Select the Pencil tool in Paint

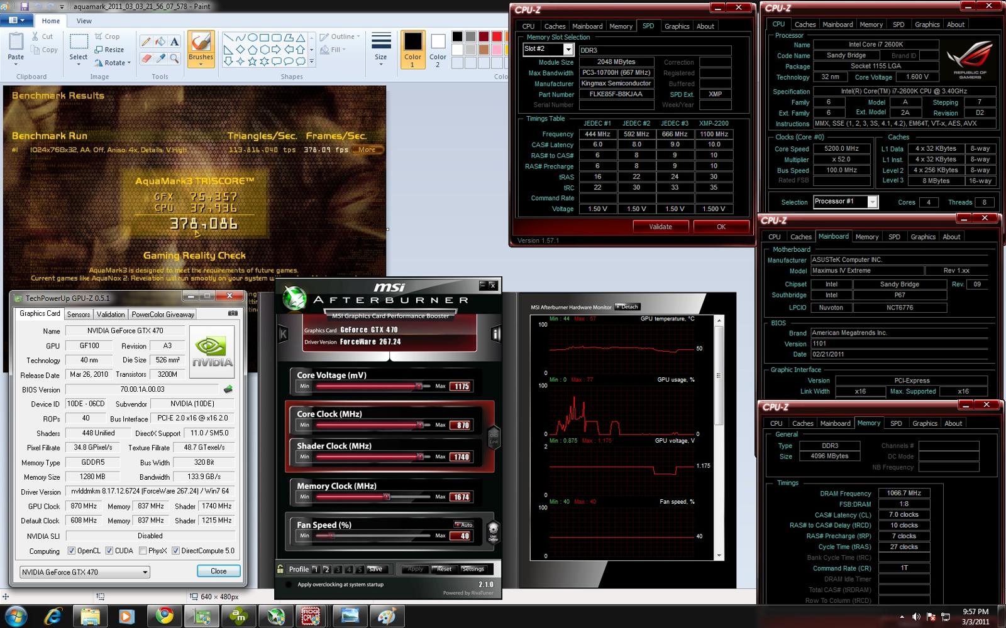[146, 41]
